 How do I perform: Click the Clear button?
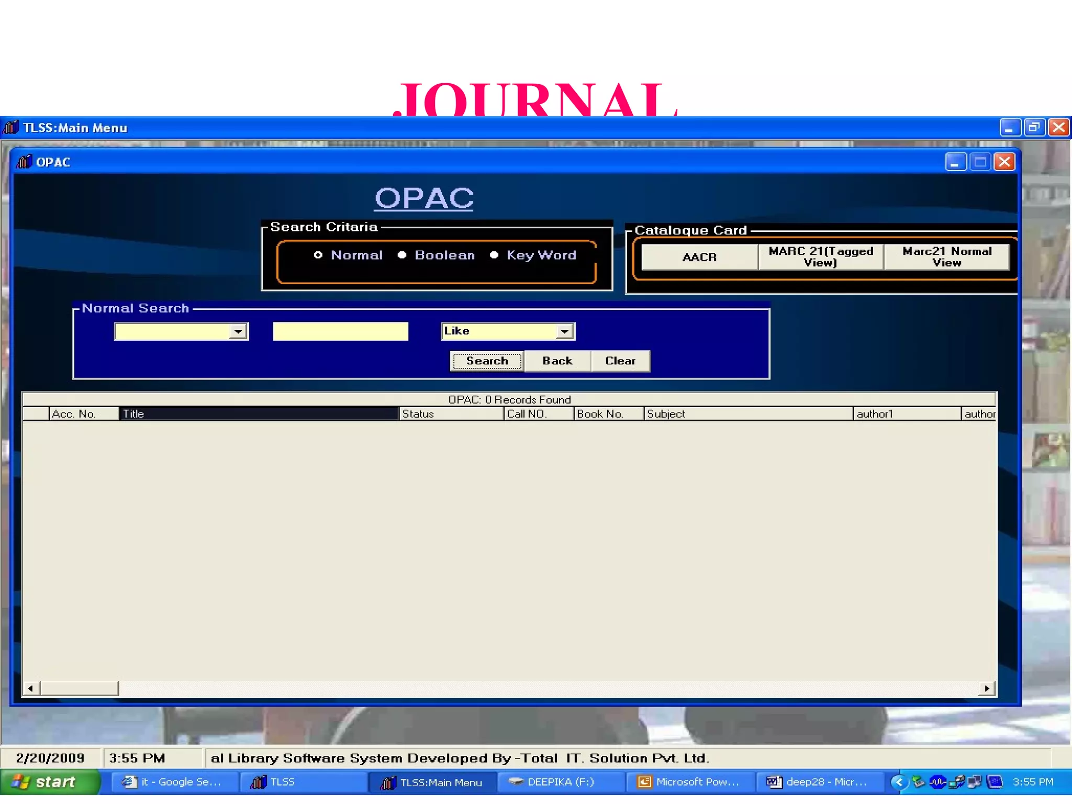coord(620,361)
